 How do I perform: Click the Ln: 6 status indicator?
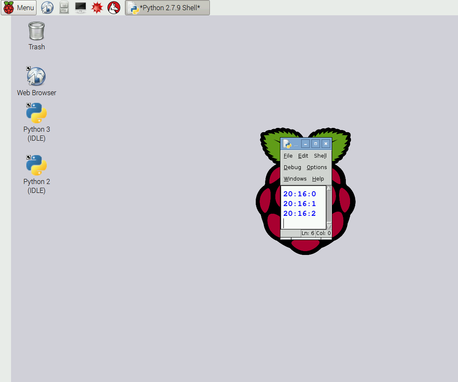coord(308,233)
